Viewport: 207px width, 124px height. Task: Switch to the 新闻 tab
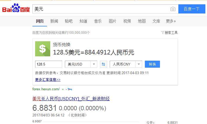(x=54, y=21)
